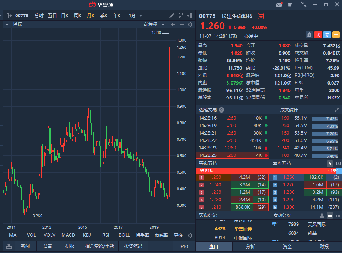Add stock to watchlist with plus
This screenshot has width=342, height=253.
click(x=336, y=35)
